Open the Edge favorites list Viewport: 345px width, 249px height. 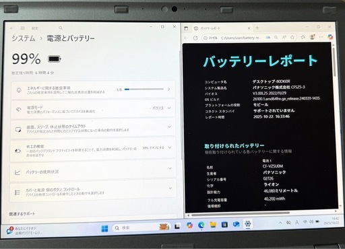pos(303,37)
